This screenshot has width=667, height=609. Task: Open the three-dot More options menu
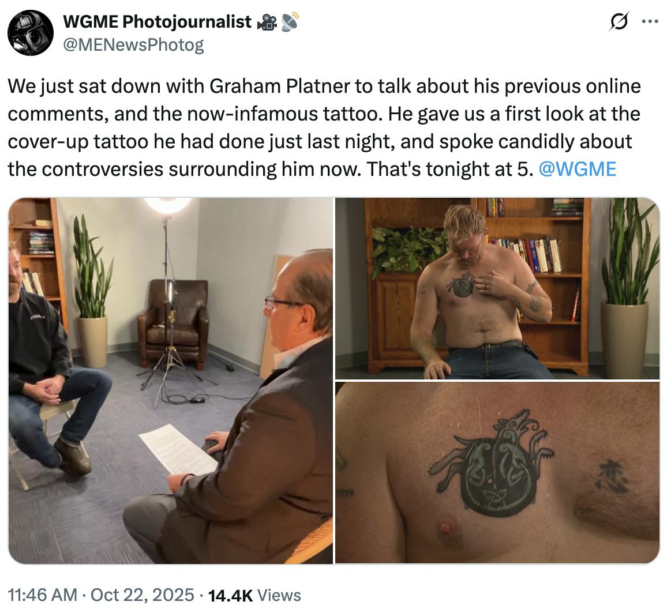[650, 22]
